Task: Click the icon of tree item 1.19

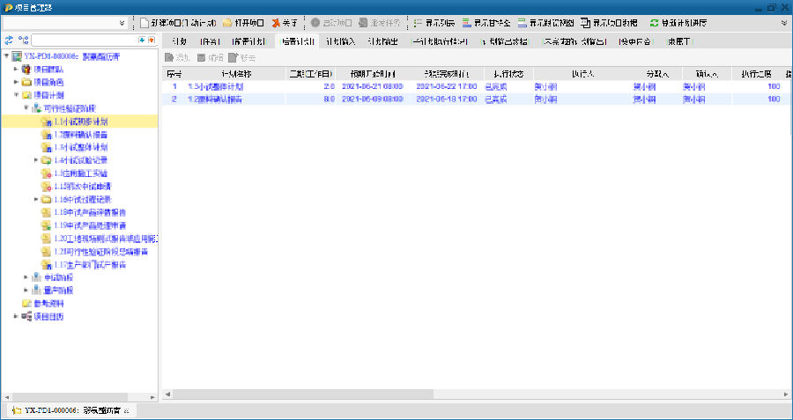Action: point(47,225)
